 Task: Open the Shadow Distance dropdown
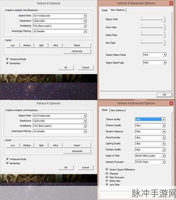pyautogui.click(x=150, y=131)
